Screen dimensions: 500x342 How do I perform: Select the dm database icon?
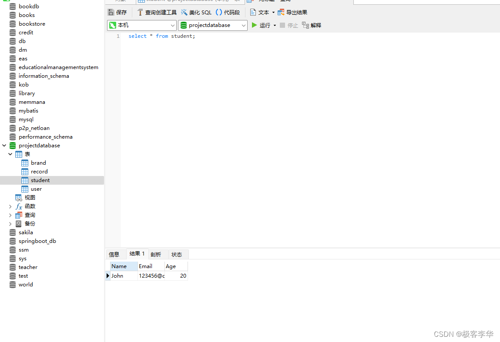[13, 50]
